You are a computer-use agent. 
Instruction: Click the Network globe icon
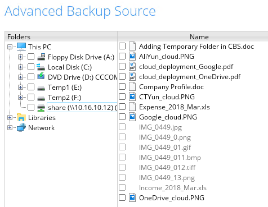pyautogui.click(x=21, y=127)
